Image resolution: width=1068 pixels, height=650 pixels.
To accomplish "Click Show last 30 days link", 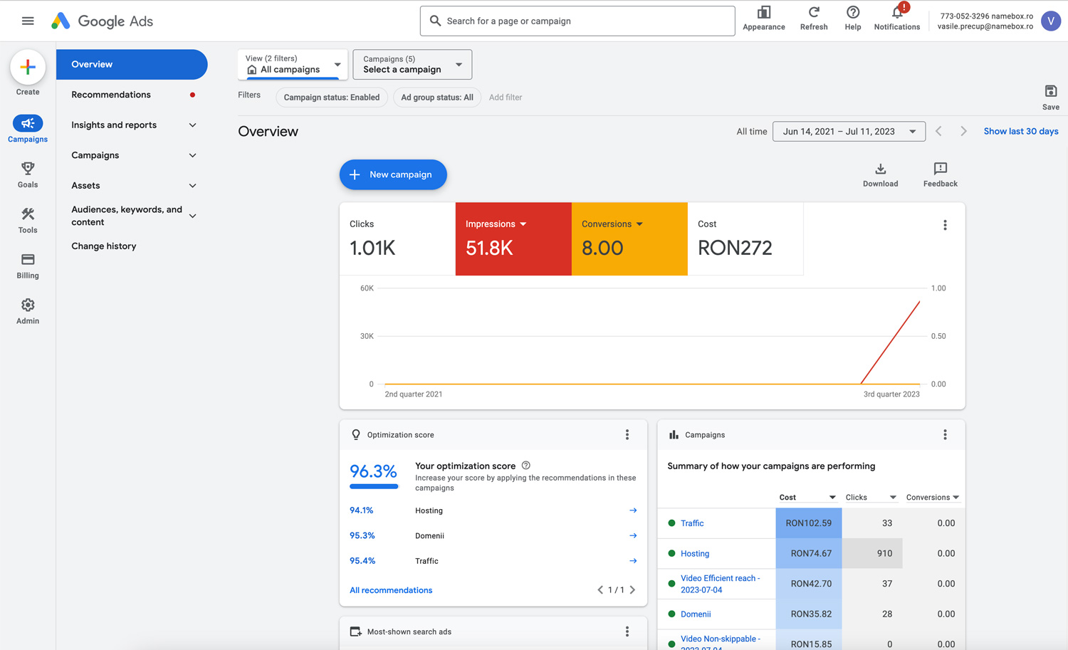I will 1021,131.
